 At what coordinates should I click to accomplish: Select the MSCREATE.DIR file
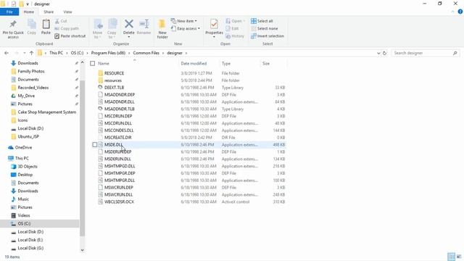pyautogui.click(x=117, y=138)
